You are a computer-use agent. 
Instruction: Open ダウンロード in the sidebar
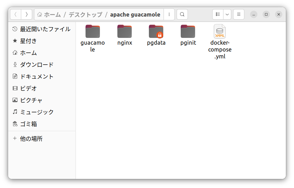[42, 65]
